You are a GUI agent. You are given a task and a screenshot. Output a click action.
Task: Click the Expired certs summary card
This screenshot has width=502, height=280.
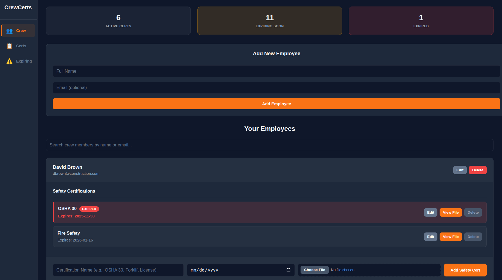421,20
